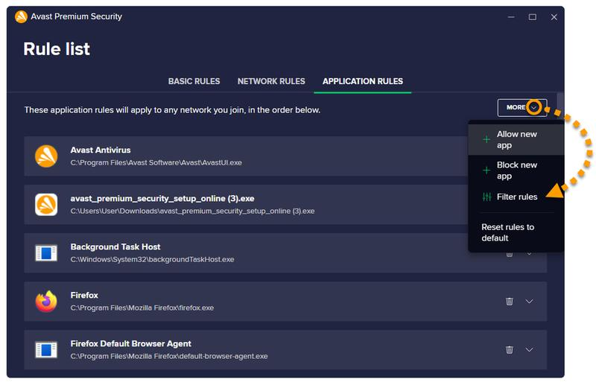This screenshot has height=385, width=596.
Task: Click the default-browser-agent.exe path text
Action: tap(169, 357)
